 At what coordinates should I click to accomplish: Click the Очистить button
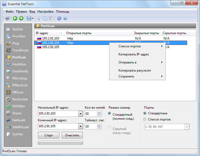(x=72, y=135)
